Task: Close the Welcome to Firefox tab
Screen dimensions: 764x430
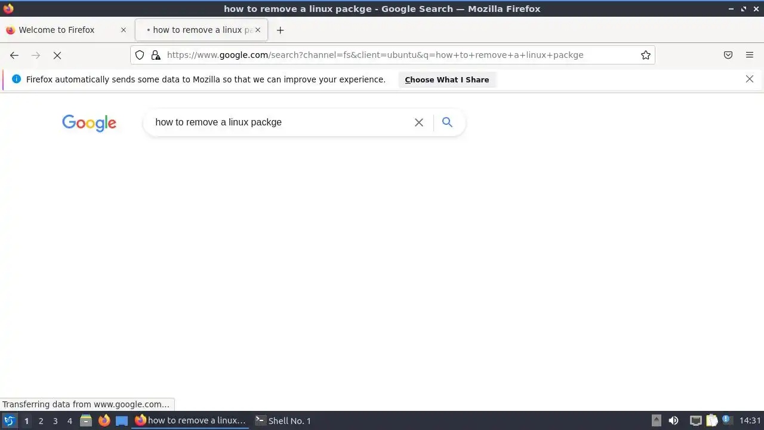Action: coord(124,30)
